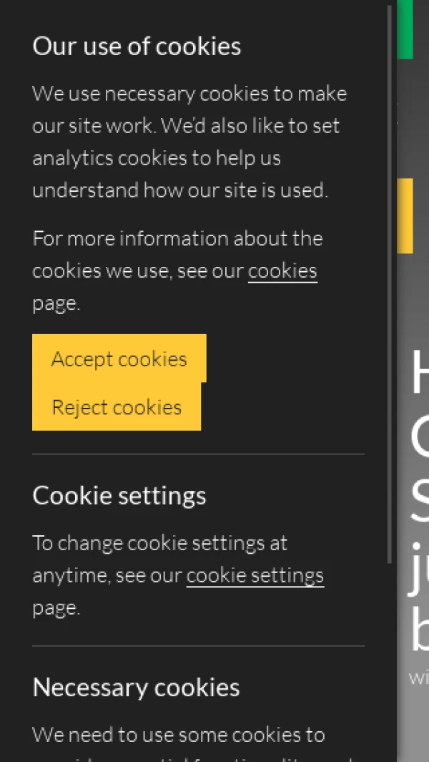This screenshot has width=429, height=762.
Task: Open the underlined cookies page link
Action: tap(282, 271)
